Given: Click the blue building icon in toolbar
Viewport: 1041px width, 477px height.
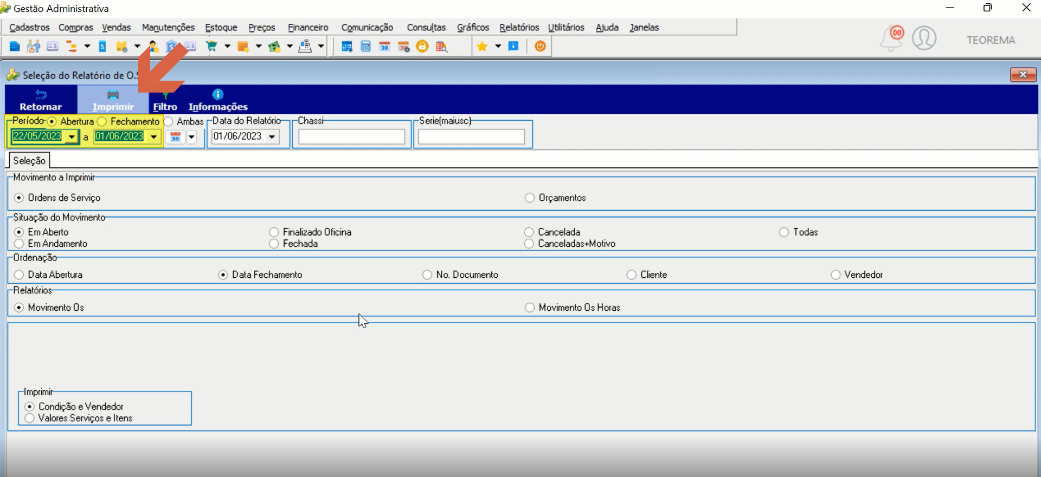Looking at the screenshot, I should coord(15,47).
